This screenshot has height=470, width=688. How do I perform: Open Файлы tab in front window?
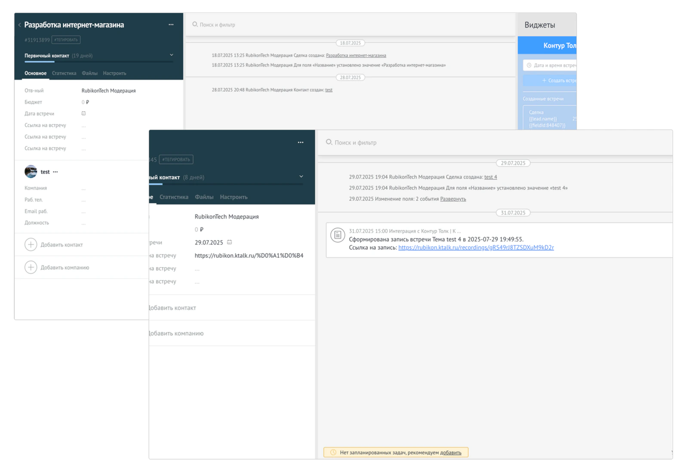coord(204,197)
